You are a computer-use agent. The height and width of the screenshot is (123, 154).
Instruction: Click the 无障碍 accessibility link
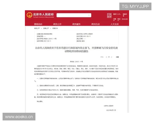point(114,19)
